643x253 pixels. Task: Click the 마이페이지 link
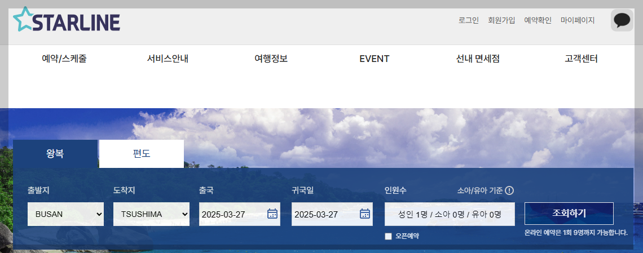coord(578,20)
